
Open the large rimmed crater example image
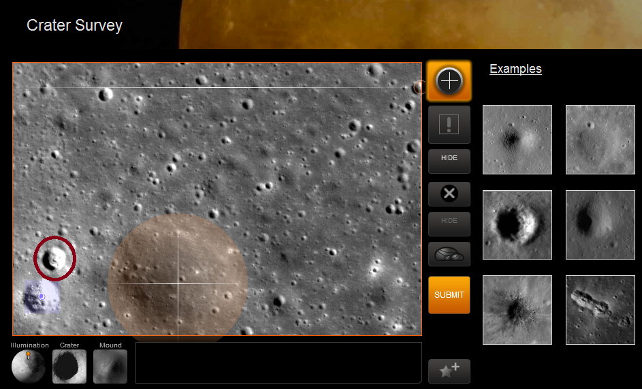517,225
